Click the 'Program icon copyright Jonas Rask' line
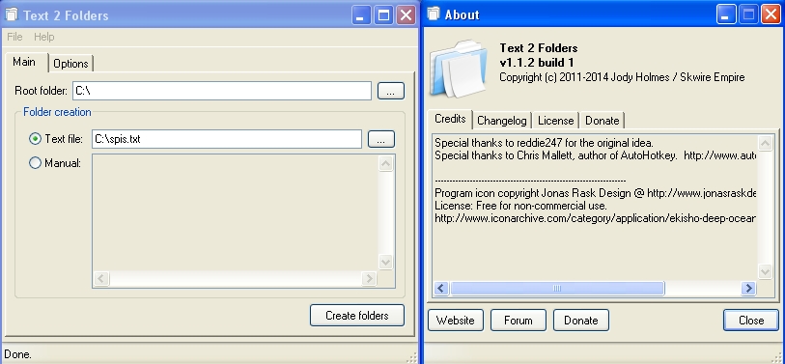The height and width of the screenshot is (364, 785). pyautogui.click(x=595, y=193)
